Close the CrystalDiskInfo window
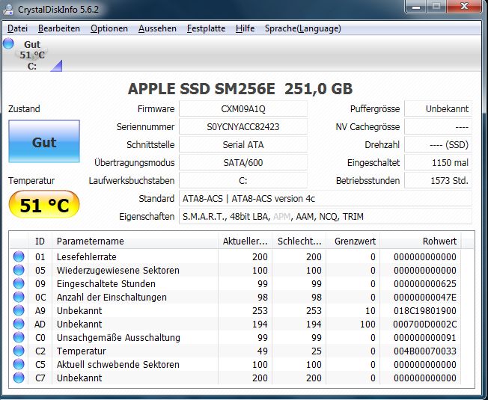The width and height of the screenshot is (488, 400). (464, 7)
